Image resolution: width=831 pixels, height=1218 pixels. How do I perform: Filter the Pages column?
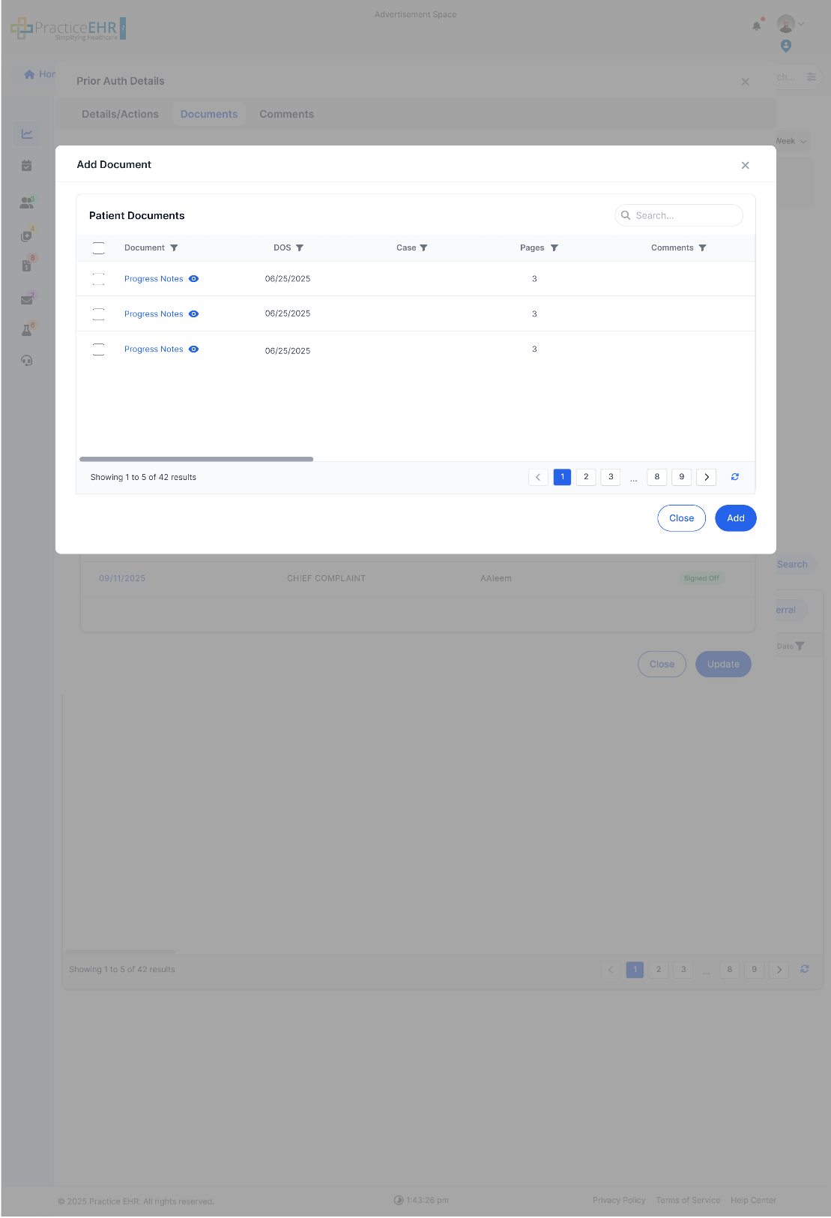point(554,248)
